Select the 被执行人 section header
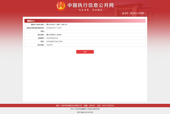Screen dimensions: 170x114 click(x=31, y=21)
